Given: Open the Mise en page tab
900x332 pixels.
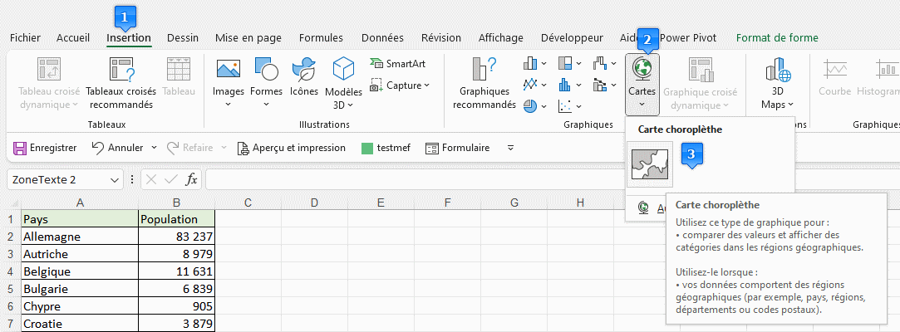Looking at the screenshot, I should point(248,37).
